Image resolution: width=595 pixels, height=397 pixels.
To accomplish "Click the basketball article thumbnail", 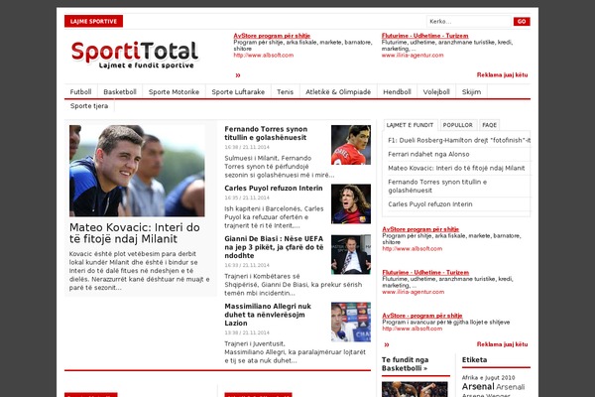I will coord(415,389).
